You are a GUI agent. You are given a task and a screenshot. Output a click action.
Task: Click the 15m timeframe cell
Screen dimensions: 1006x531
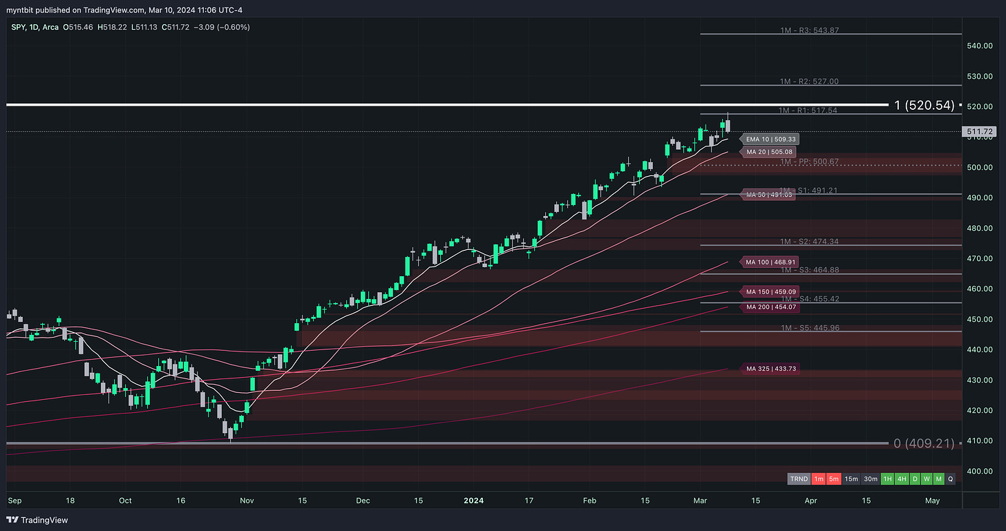[x=851, y=479]
